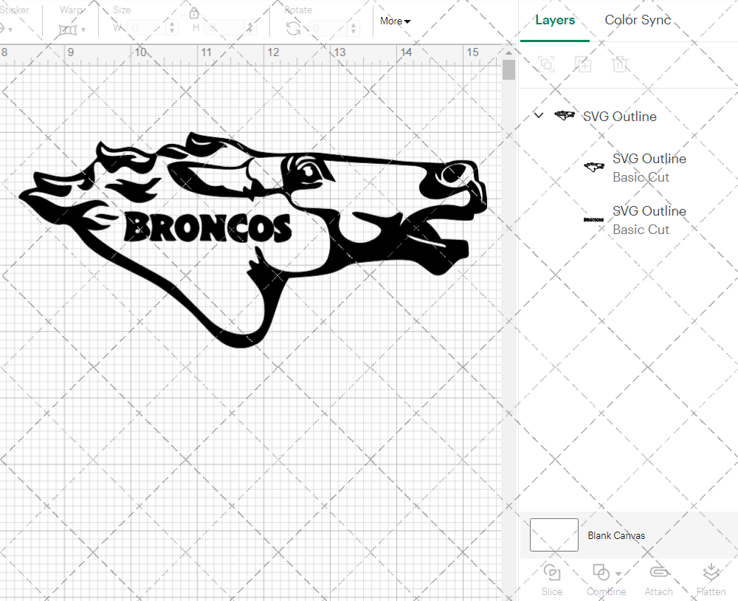This screenshot has width=738, height=601.
Task: Select the Layers tab
Action: pos(555,20)
